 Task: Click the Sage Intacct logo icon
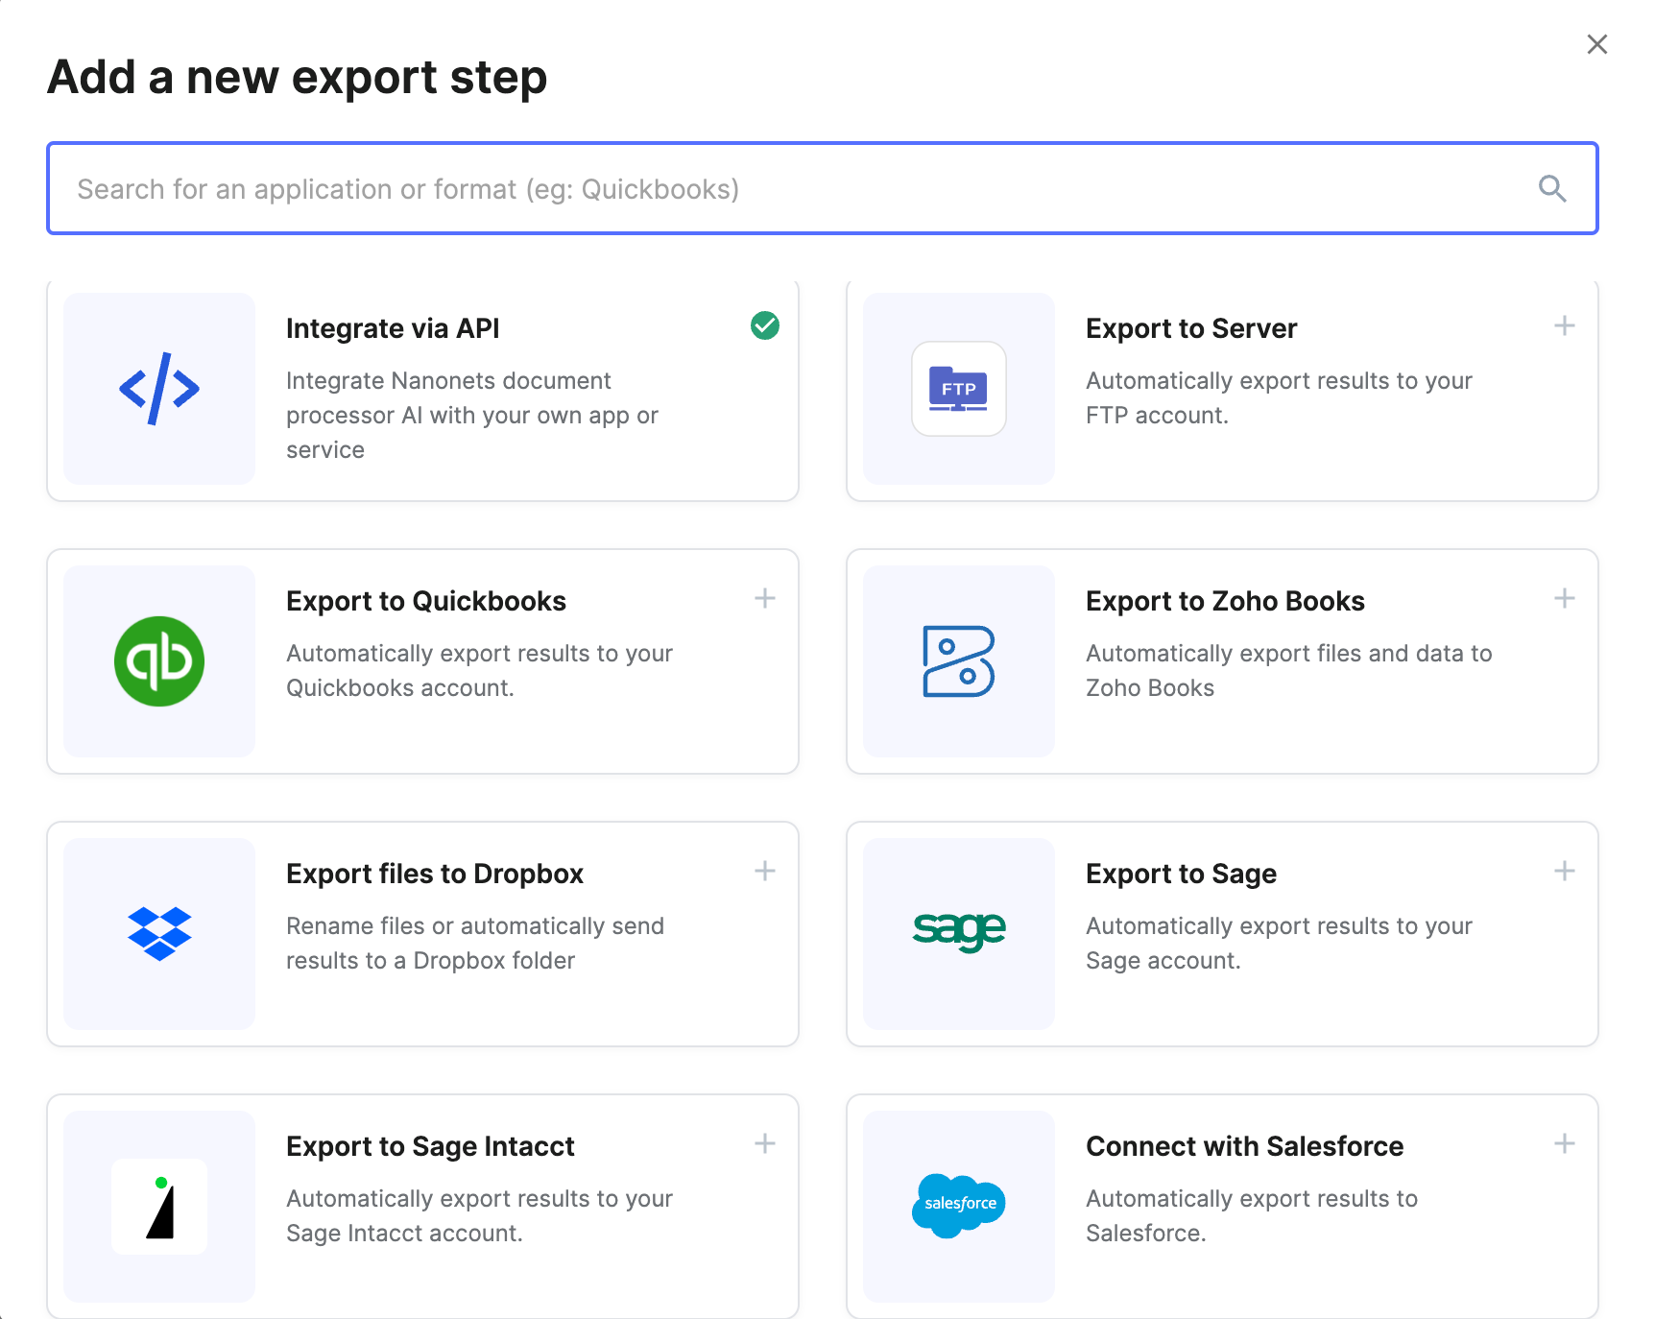click(159, 1207)
